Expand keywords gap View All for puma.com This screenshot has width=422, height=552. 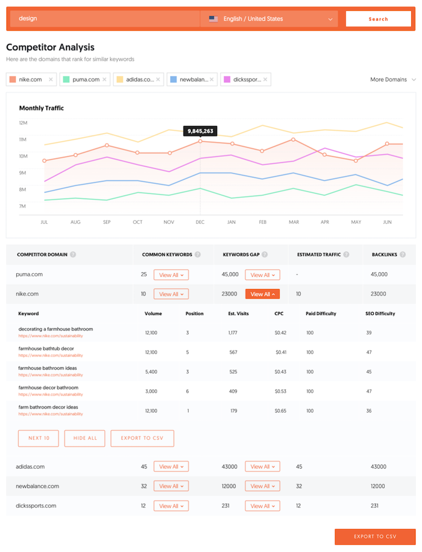(263, 275)
